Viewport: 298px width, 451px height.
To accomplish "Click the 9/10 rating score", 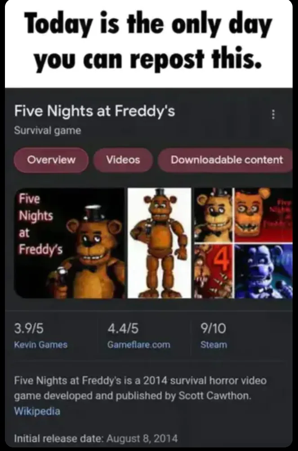I will [x=213, y=328].
